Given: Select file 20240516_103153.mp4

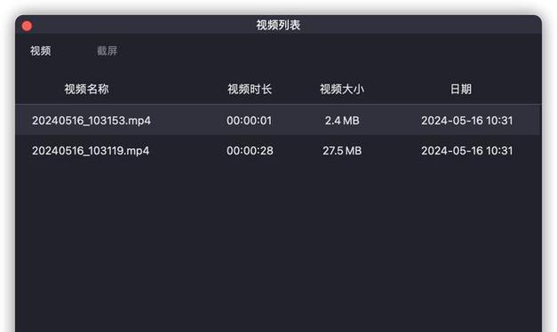Looking at the screenshot, I should pyautogui.click(x=92, y=121).
